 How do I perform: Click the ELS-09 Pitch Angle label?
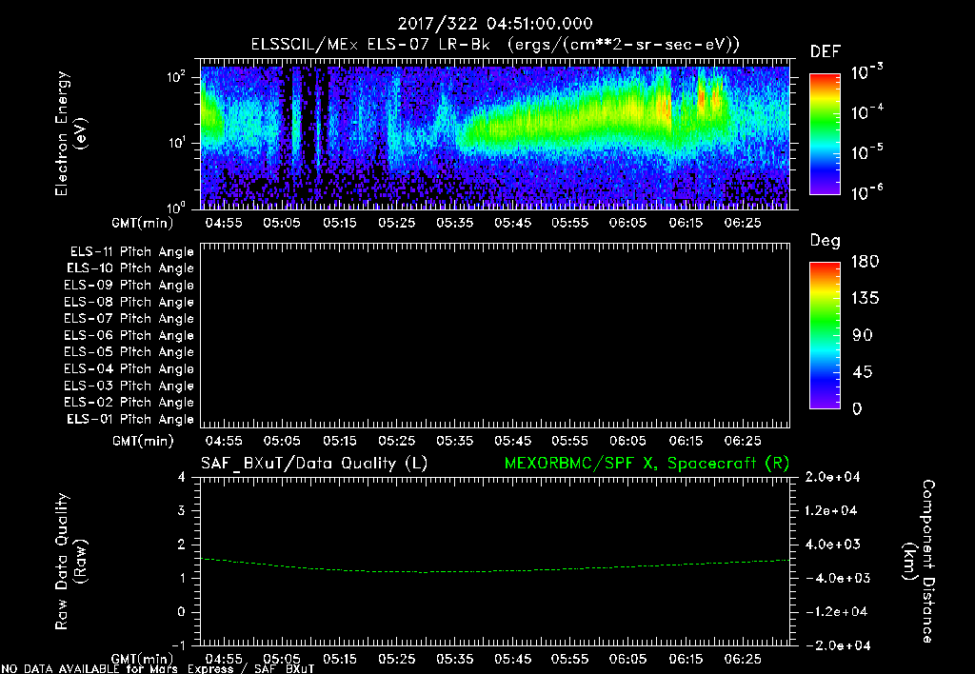(129, 286)
